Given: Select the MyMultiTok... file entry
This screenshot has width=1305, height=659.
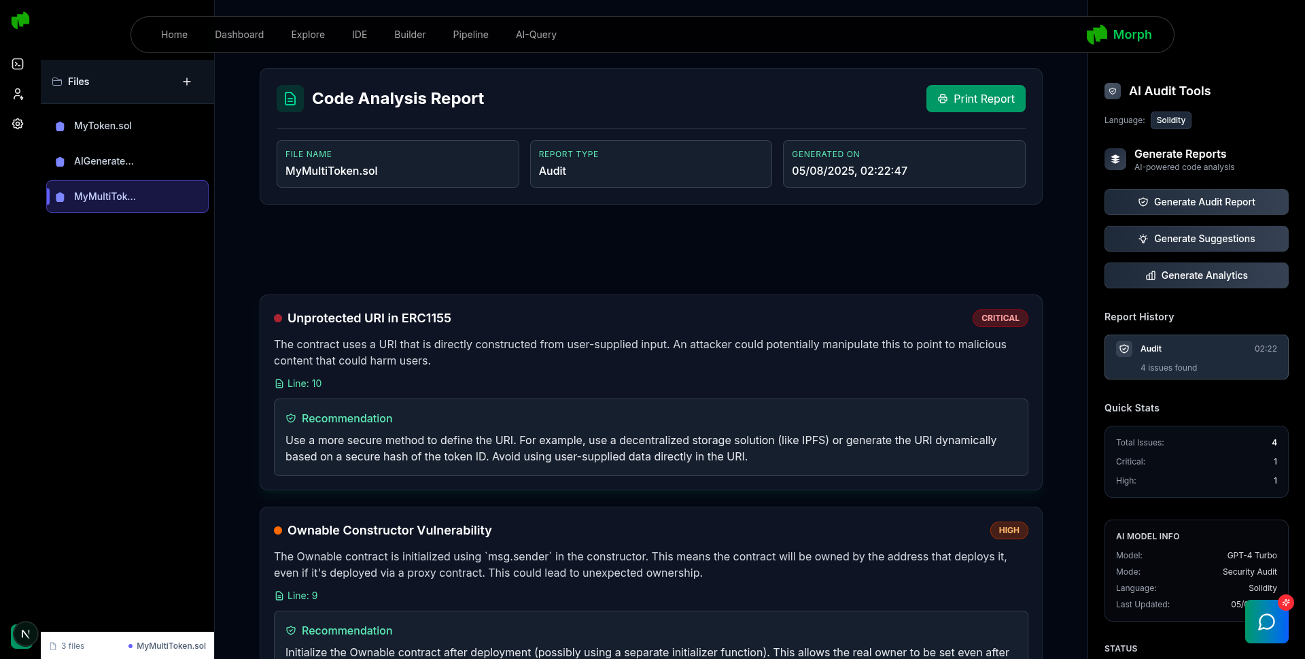Looking at the screenshot, I should (127, 197).
